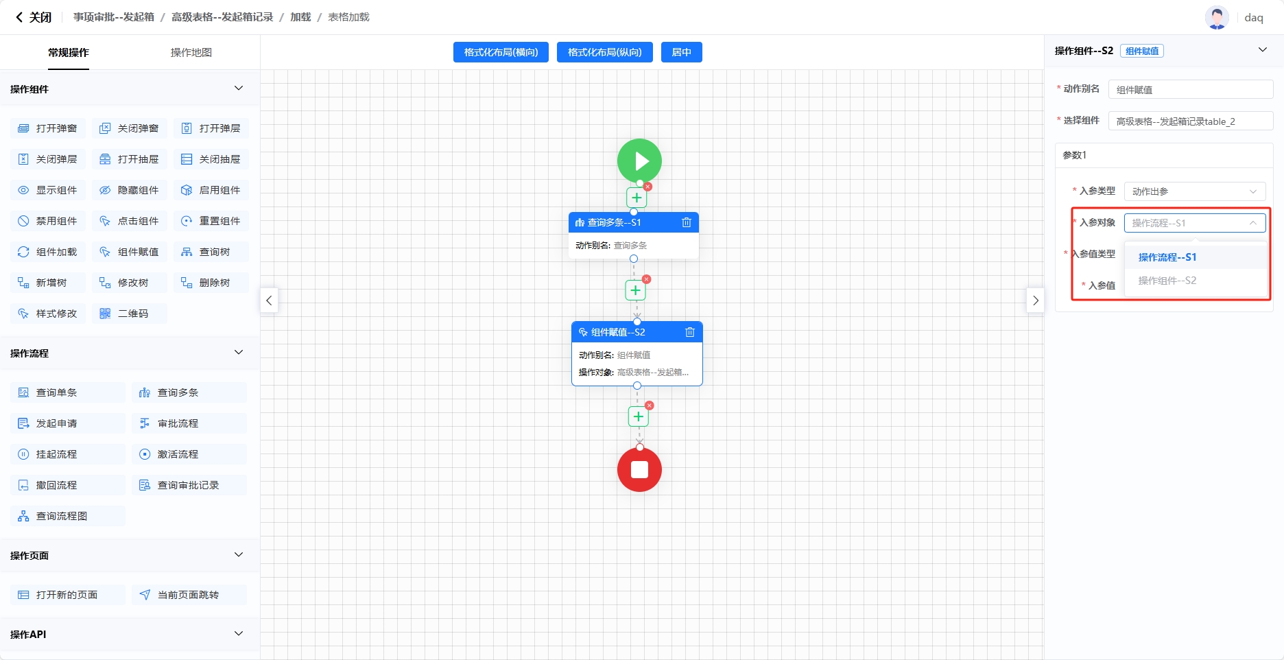The height and width of the screenshot is (660, 1284).
Task: Delete the 查询多条--S1 node via trash icon
Action: pos(686,222)
